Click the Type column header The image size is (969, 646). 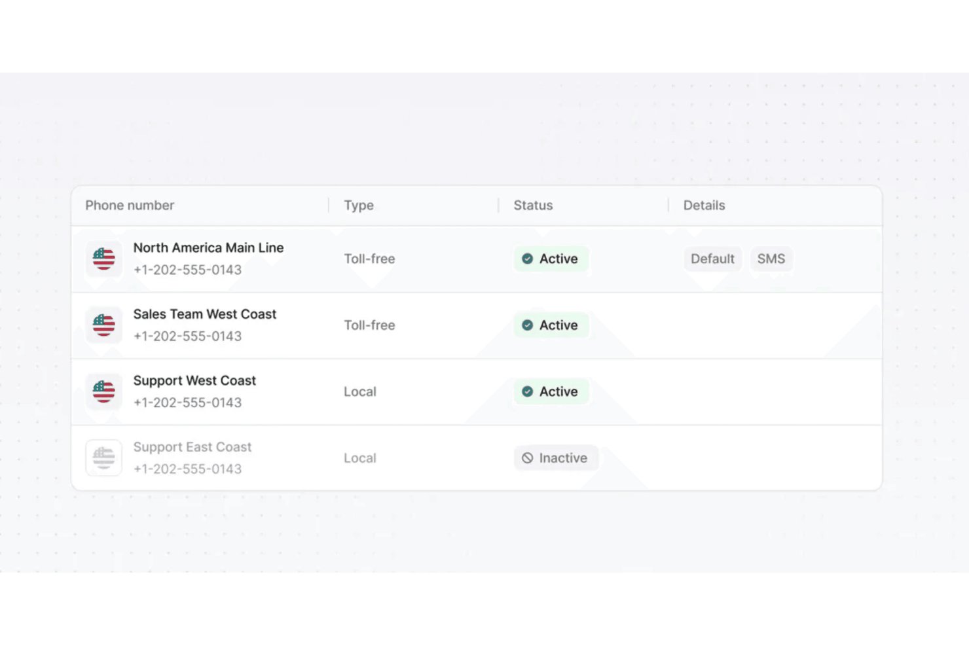359,206
